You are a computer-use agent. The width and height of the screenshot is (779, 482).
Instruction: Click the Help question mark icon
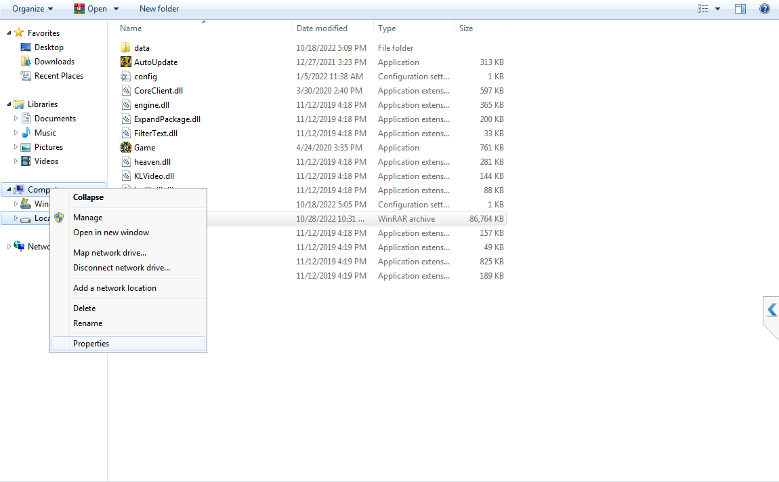pyautogui.click(x=765, y=9)
